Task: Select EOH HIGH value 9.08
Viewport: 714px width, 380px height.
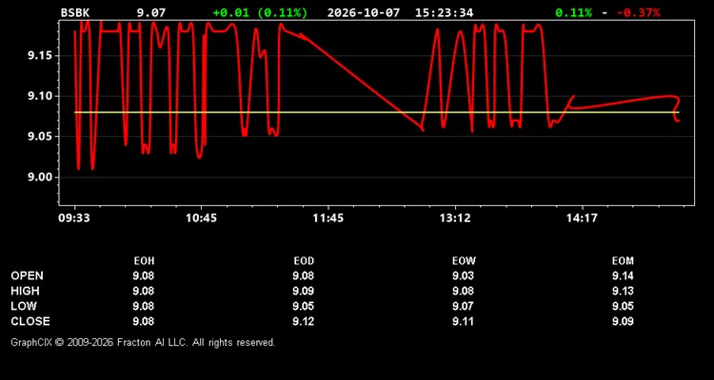Action: [x=144, y=291]
